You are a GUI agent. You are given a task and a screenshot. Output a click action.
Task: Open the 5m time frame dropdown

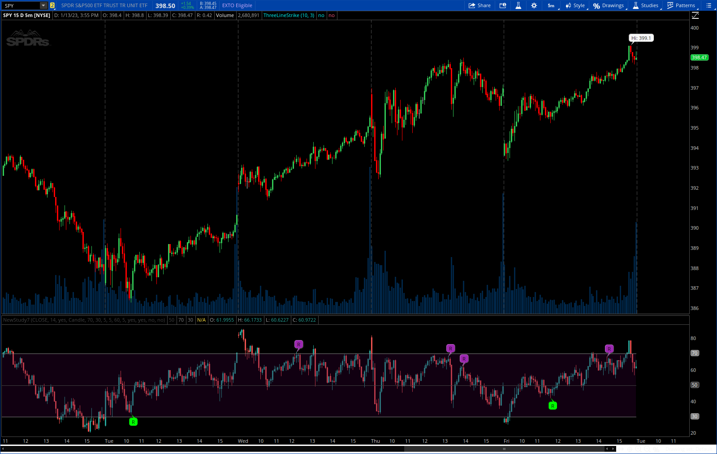point(551,5)
